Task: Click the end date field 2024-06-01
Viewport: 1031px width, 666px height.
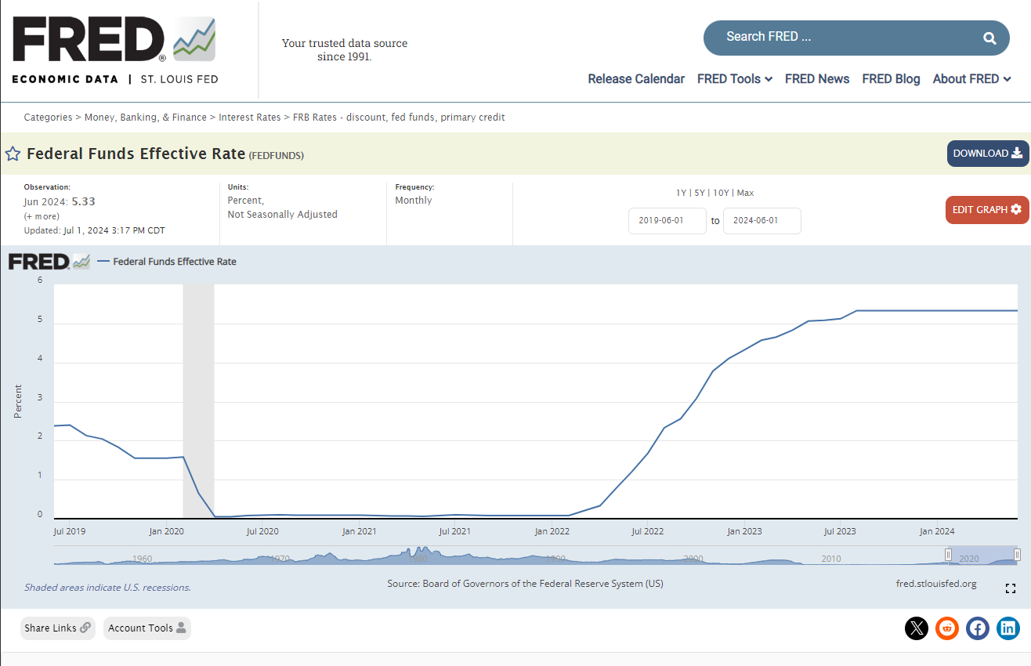Action: pyautogui.click(x=762, y=221)
